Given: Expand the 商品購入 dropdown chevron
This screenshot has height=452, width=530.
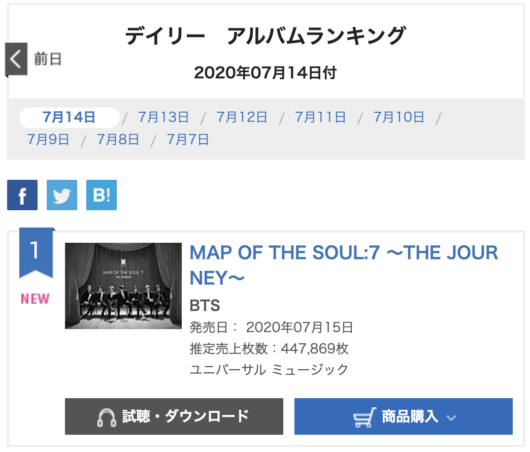Looking at the screenshot, I should coord(451,418).
